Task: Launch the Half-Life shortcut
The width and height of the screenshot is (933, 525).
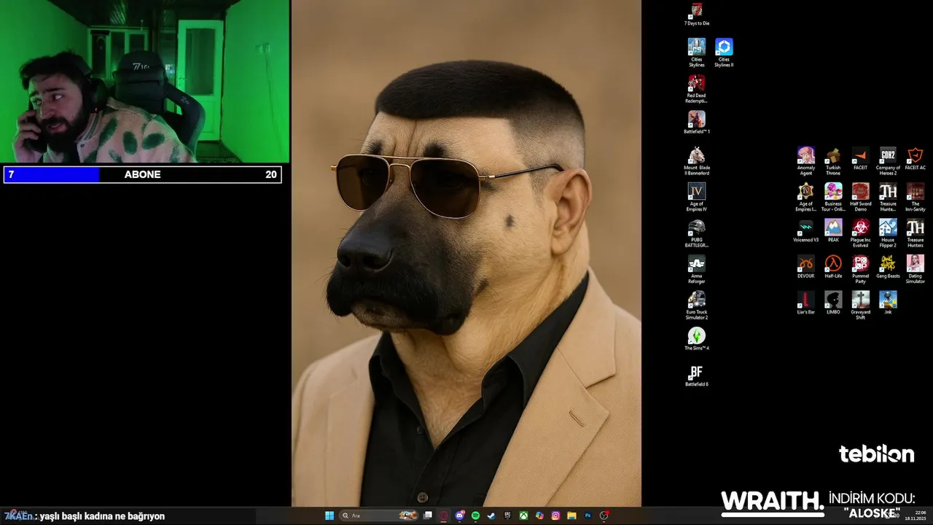Action: click(833, 267)
